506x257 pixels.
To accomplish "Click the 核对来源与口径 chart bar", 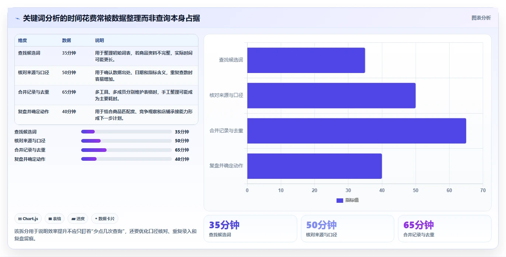I will [331, 95].
